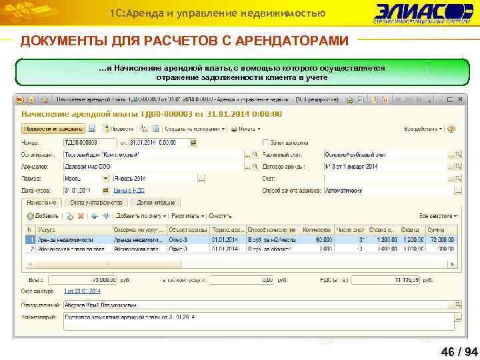
Task: Click ellipsis for 'Способ зачета авансов'
Action: click(x=458, y=191)
